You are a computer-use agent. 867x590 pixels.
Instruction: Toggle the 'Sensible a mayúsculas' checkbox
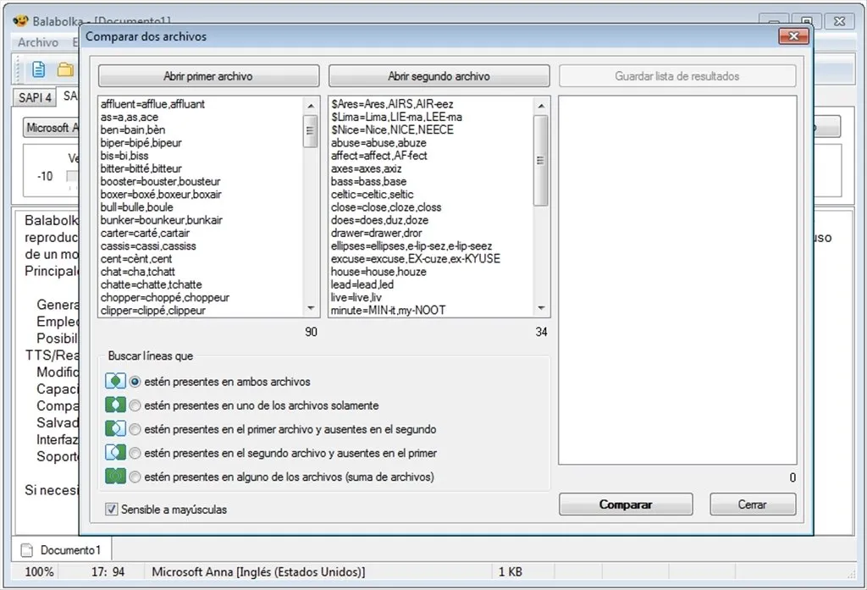112,510
